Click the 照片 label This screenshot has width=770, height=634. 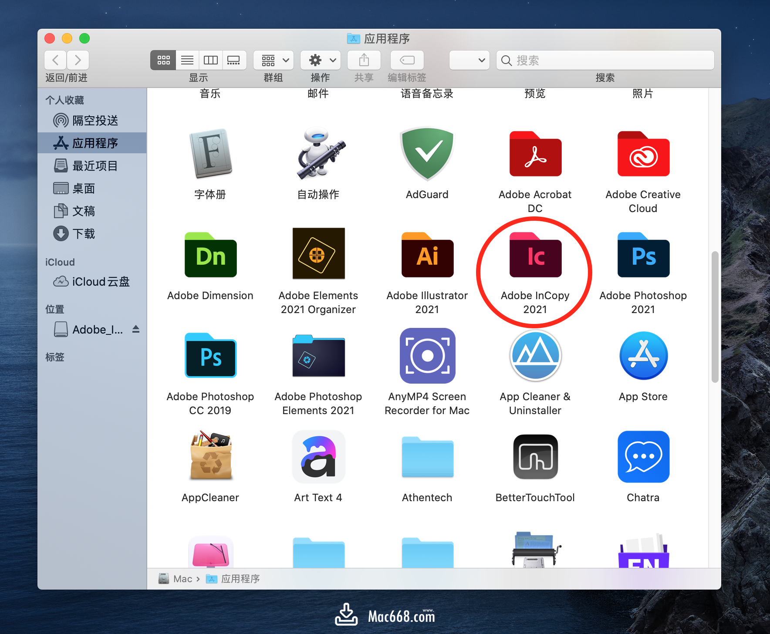coord(643,93)
